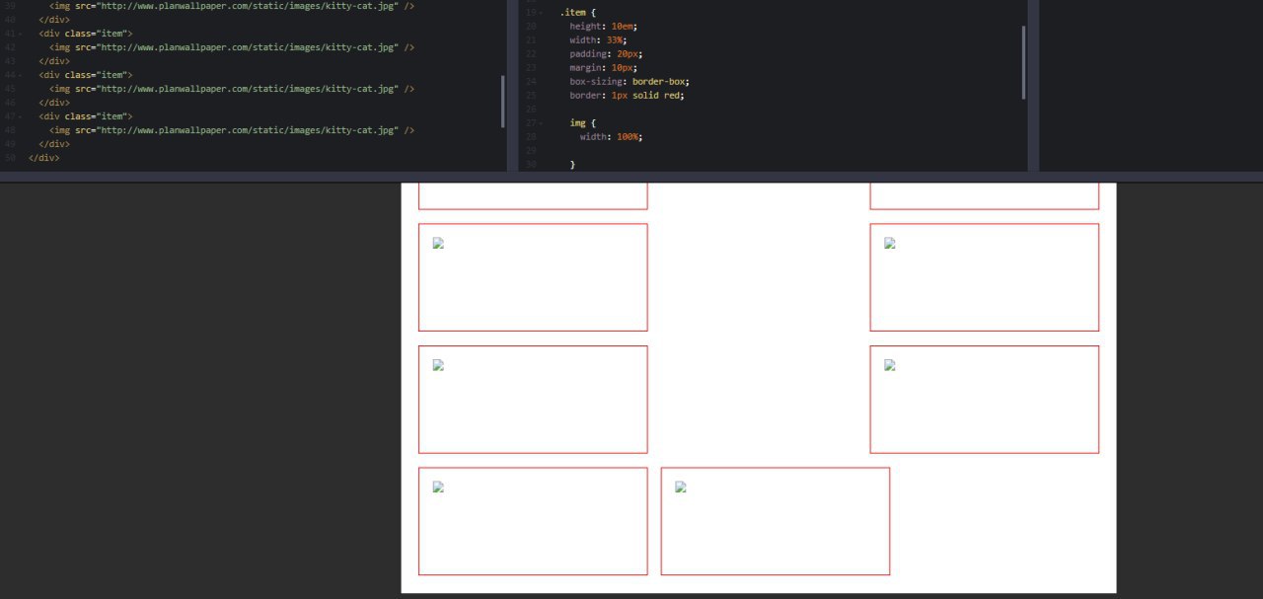Viewport: 1263px width, 599px height.
Task: Click broken image icon in bottom-middle preview box
Action: pos(681,487)
